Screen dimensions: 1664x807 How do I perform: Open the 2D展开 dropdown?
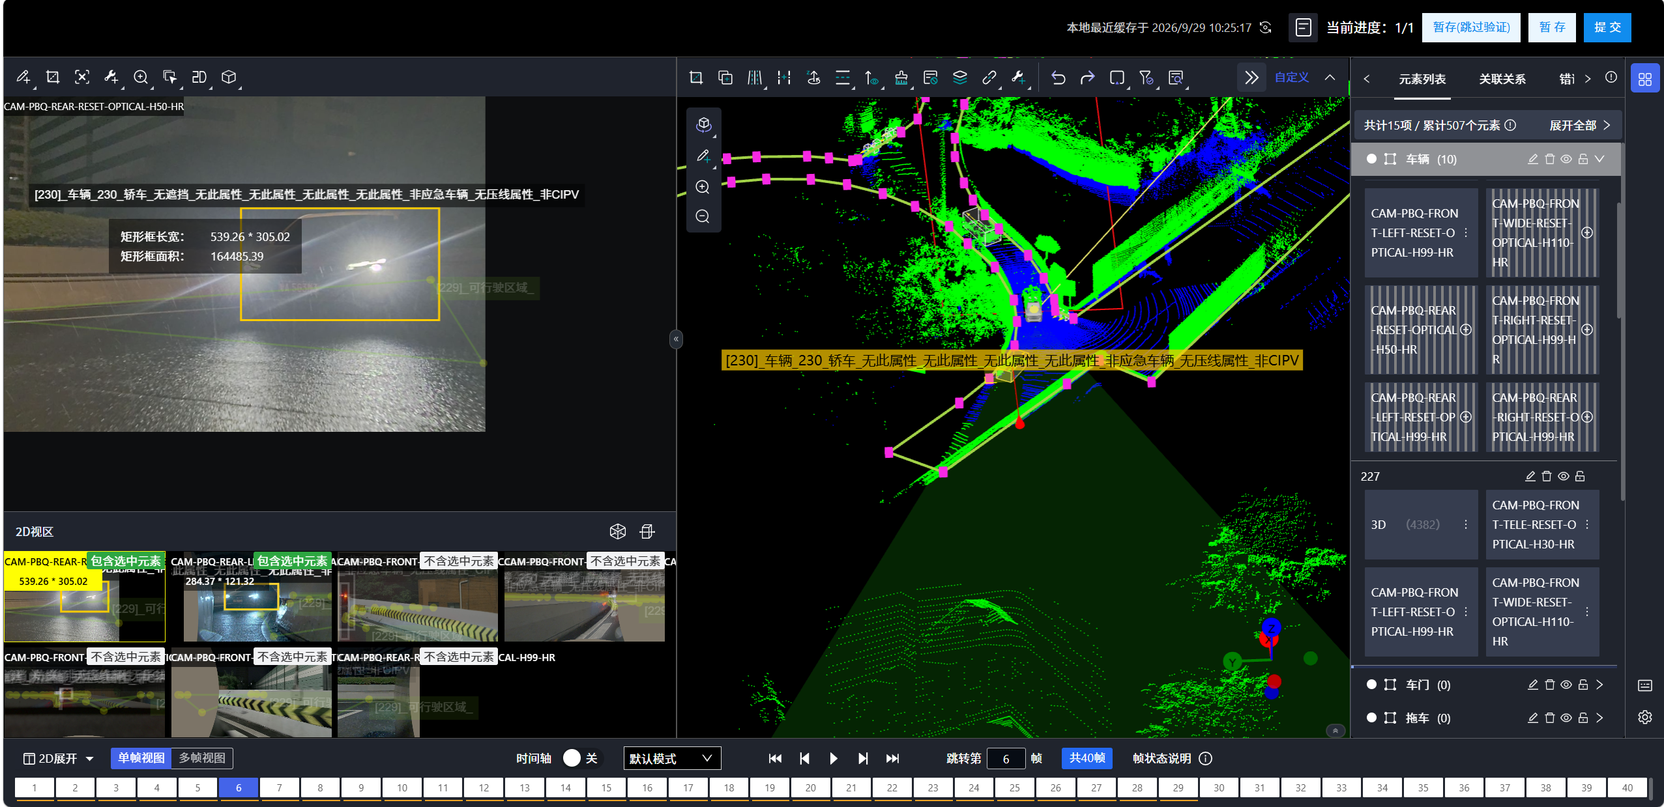tap(59, 759)
